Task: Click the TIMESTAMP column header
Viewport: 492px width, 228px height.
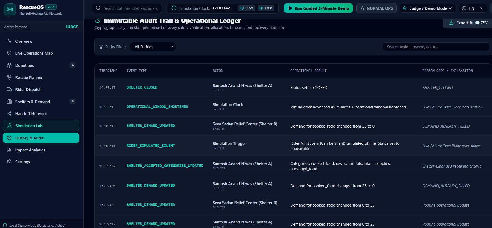Action: point(108,71)
